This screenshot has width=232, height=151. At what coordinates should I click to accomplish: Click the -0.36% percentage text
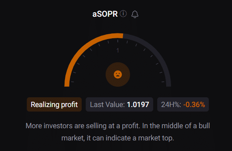pyautogui.click(x=194, y=105)
